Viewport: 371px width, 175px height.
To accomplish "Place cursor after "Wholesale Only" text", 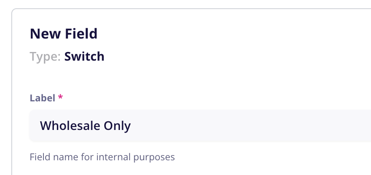I will click(131, 126).
